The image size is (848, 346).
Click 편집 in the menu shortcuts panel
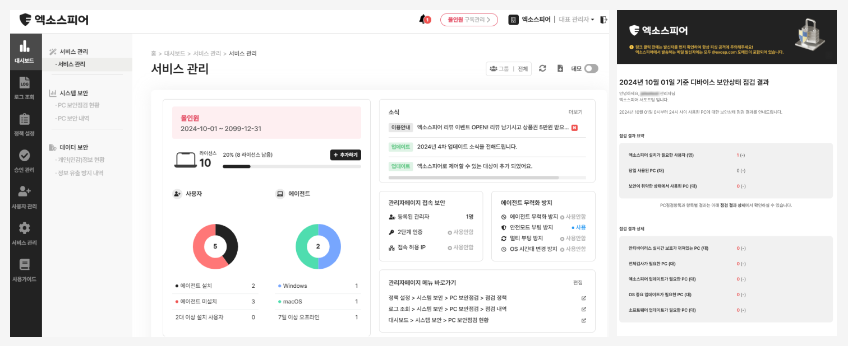coord(578,283)
